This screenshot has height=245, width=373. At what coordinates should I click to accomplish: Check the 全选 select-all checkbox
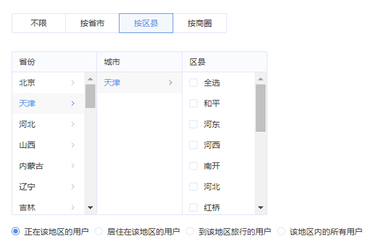pyautogui.click(x=193, y=83)
